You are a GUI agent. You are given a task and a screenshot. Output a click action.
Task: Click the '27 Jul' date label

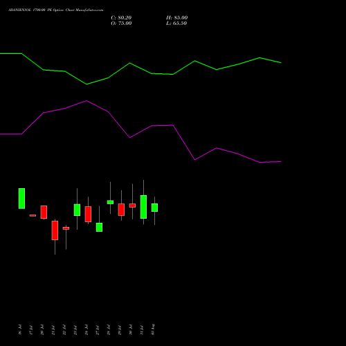[x=98, y=329]
